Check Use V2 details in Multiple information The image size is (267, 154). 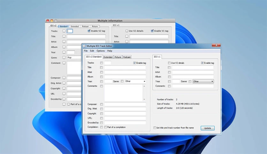click(x=127, y=31)
